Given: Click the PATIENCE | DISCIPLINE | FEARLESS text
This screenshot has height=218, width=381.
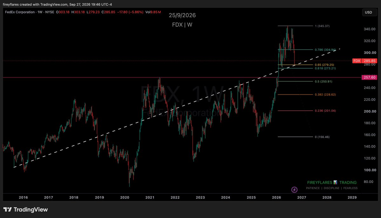Looking at the screenshot, I should point(332,188).
